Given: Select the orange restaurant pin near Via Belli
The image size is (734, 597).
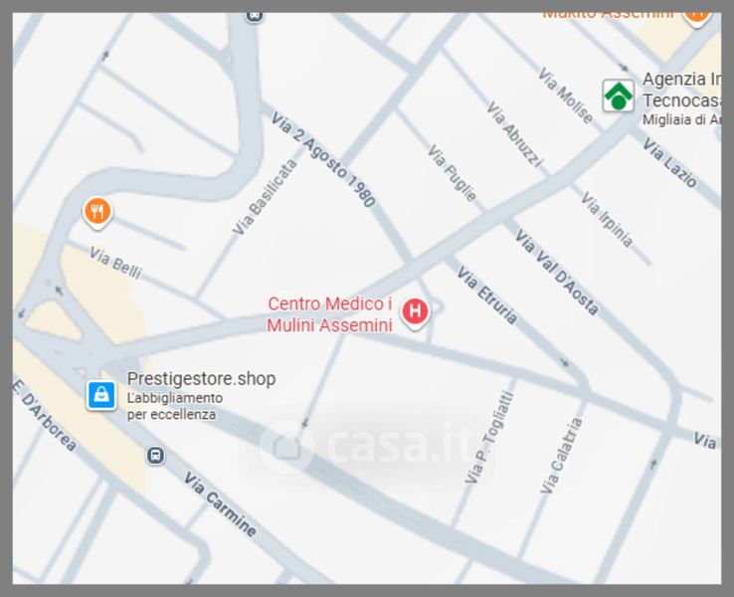Looking at the screenshot, I should [97, 213].
